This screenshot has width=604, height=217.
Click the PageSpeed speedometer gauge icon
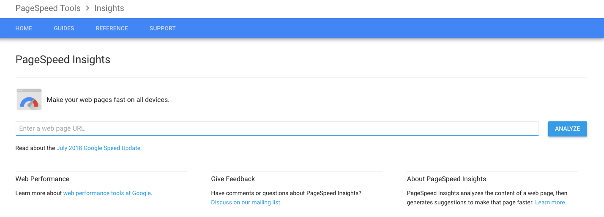coord(29,100)
